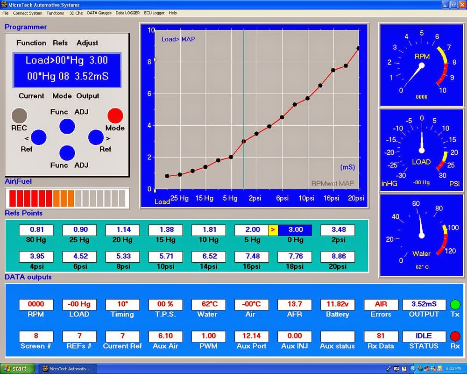
Task: Click the green Tx indicator light
Action: pos(455,304)
